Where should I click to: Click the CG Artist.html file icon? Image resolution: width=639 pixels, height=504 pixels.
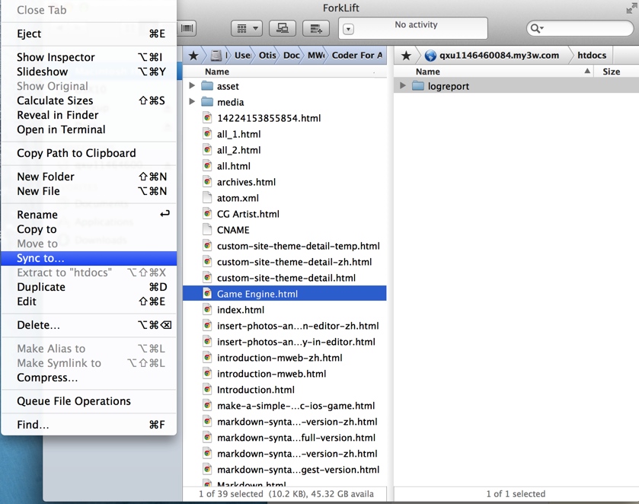coord(207,214)
